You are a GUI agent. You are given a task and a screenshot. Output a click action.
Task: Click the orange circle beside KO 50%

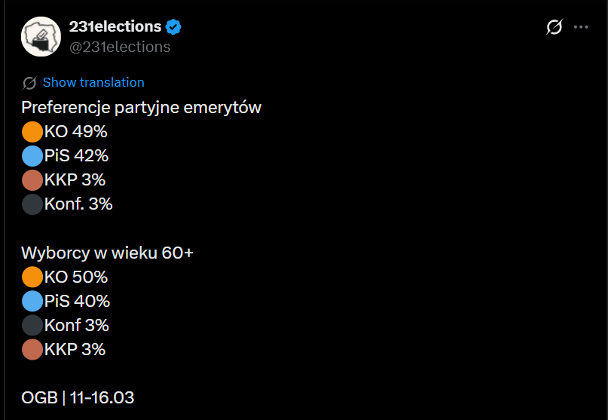point(32,277)
